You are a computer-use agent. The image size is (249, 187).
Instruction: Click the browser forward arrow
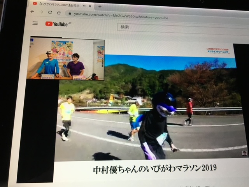(x=41, y=12)
